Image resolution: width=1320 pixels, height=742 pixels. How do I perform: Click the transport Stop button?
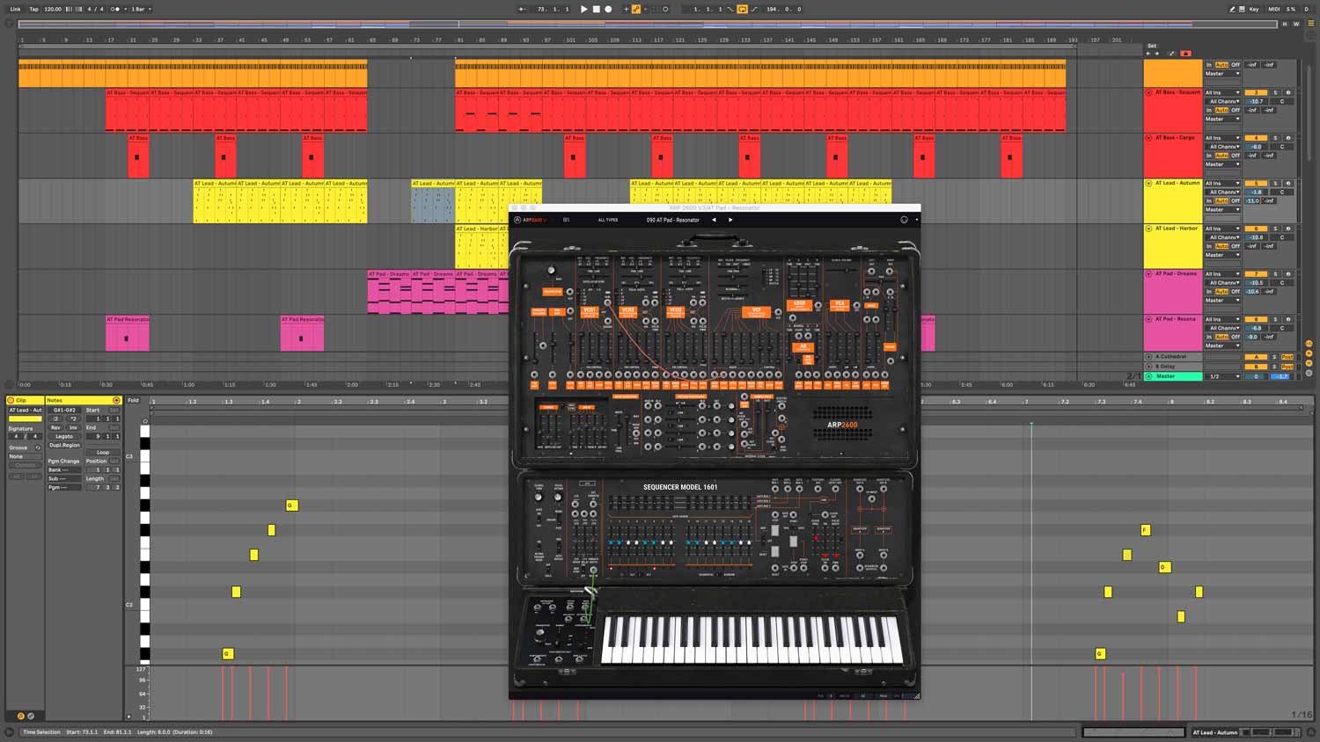tap(596, 9)
